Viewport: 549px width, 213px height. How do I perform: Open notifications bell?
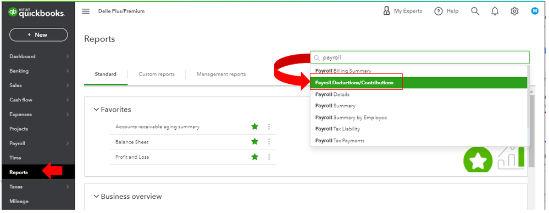(x=495, y=11)
